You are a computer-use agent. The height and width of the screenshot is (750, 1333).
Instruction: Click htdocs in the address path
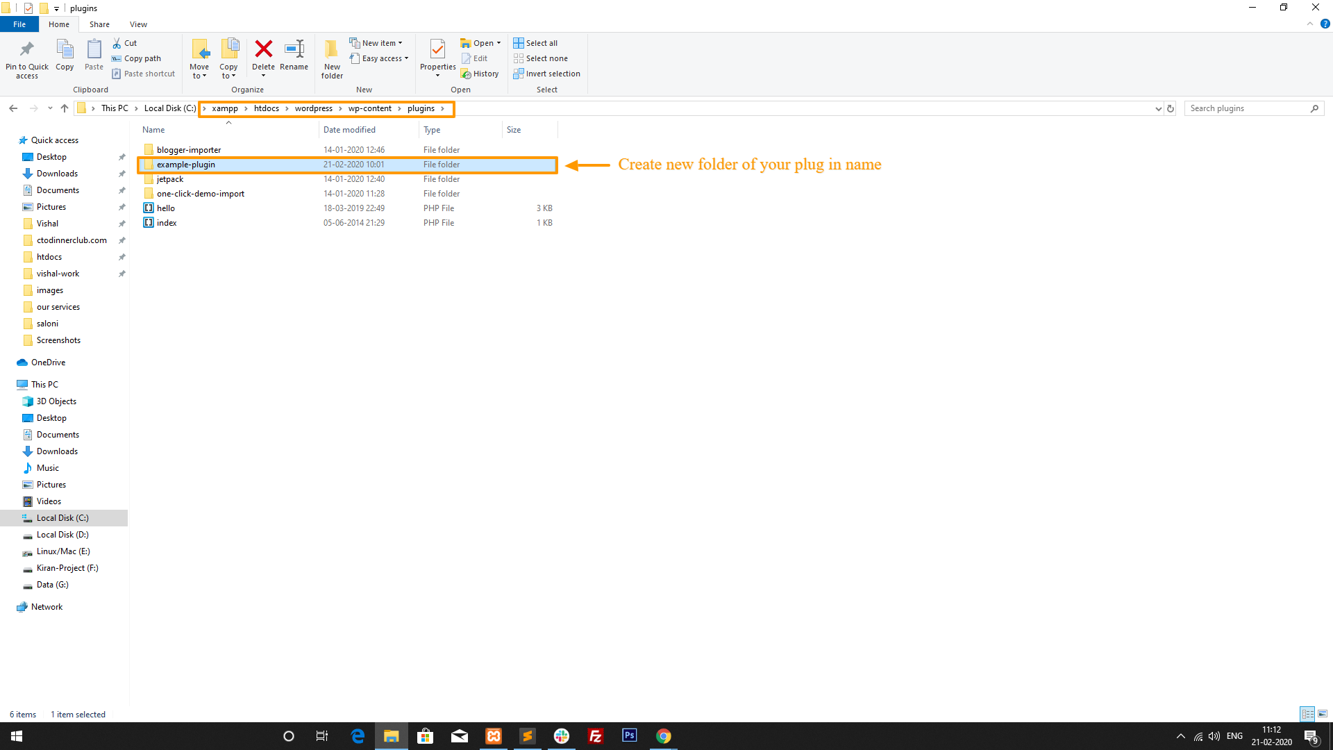[267, 108]
